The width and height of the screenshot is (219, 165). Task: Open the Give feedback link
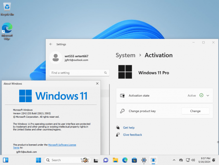pos(133,135)
